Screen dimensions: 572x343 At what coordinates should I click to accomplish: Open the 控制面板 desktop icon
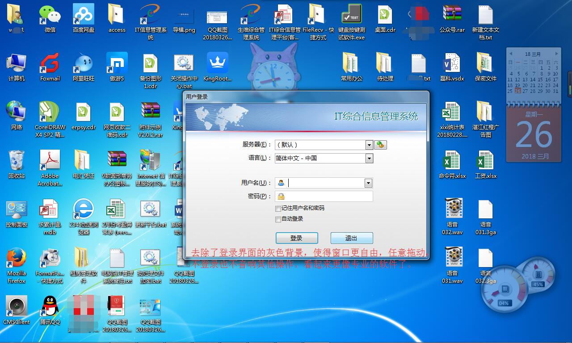pos(17,213)
